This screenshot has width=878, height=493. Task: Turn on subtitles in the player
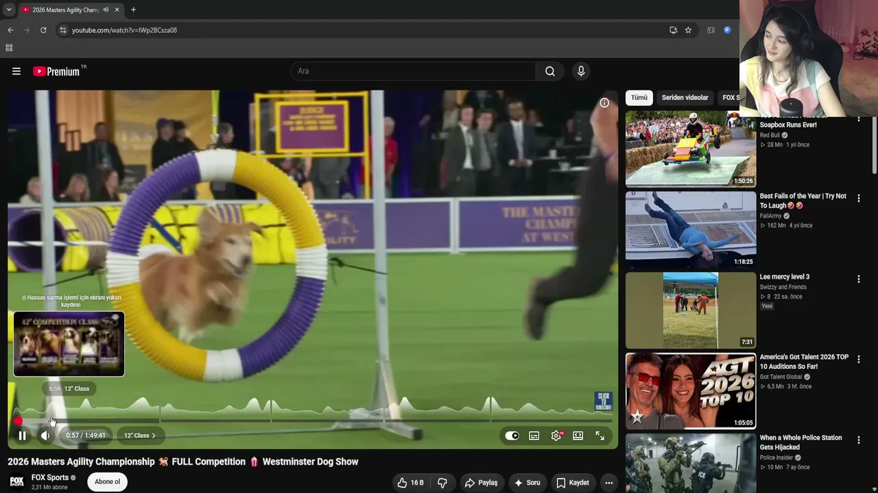(x=534, y=435)
